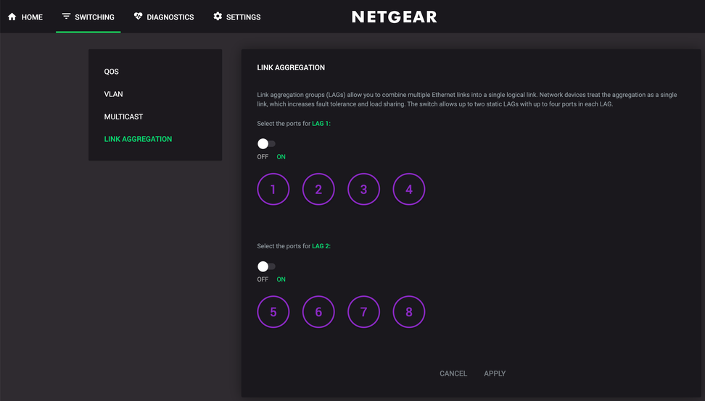Screen dimensions: 705x401
Task: Toggle the LAG 1 on/off switch
Action: tap(266, 143)
